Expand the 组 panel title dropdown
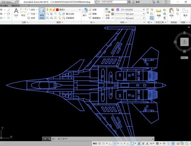This screenshot has width=191, height=146. (150, 22)
